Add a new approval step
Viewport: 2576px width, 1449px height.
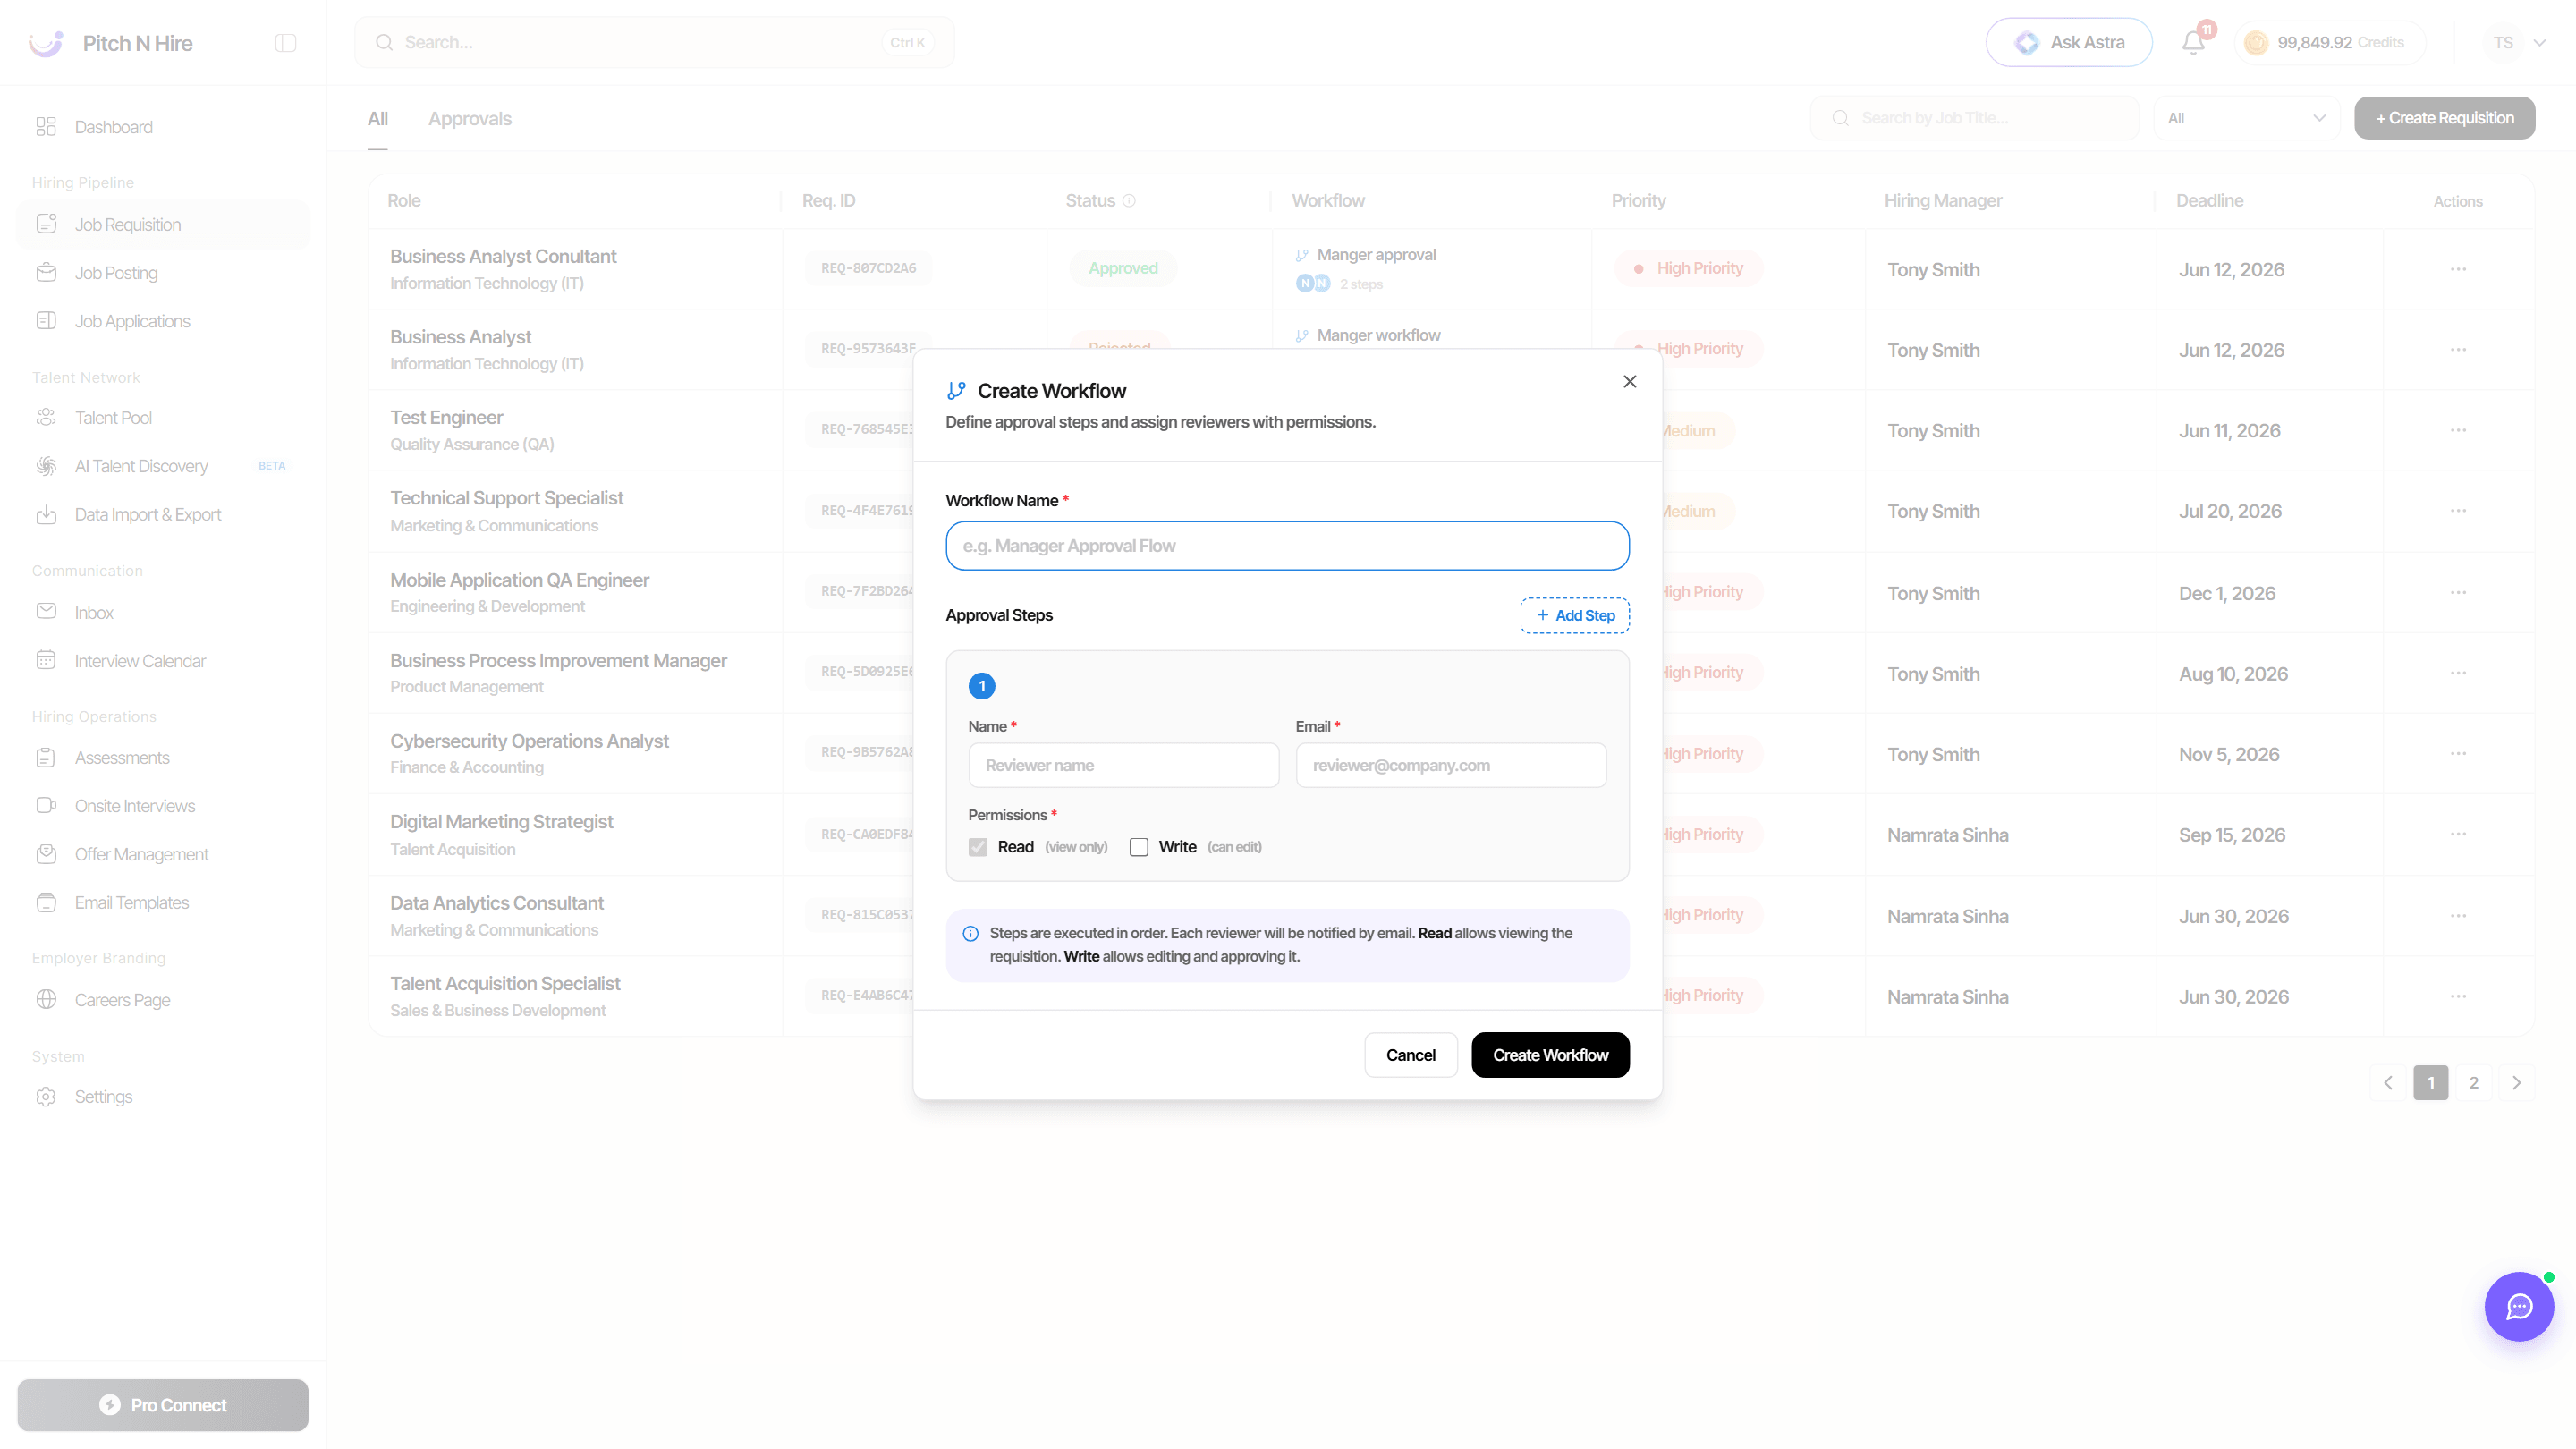click(x=1575, y=616)
